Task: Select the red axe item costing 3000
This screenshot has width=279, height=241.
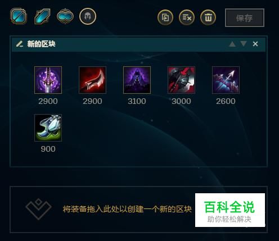Action: click(x=181, y=80)
